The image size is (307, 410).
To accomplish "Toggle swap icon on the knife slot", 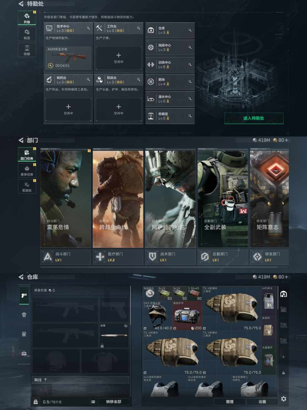I will [x=126, y=326].
